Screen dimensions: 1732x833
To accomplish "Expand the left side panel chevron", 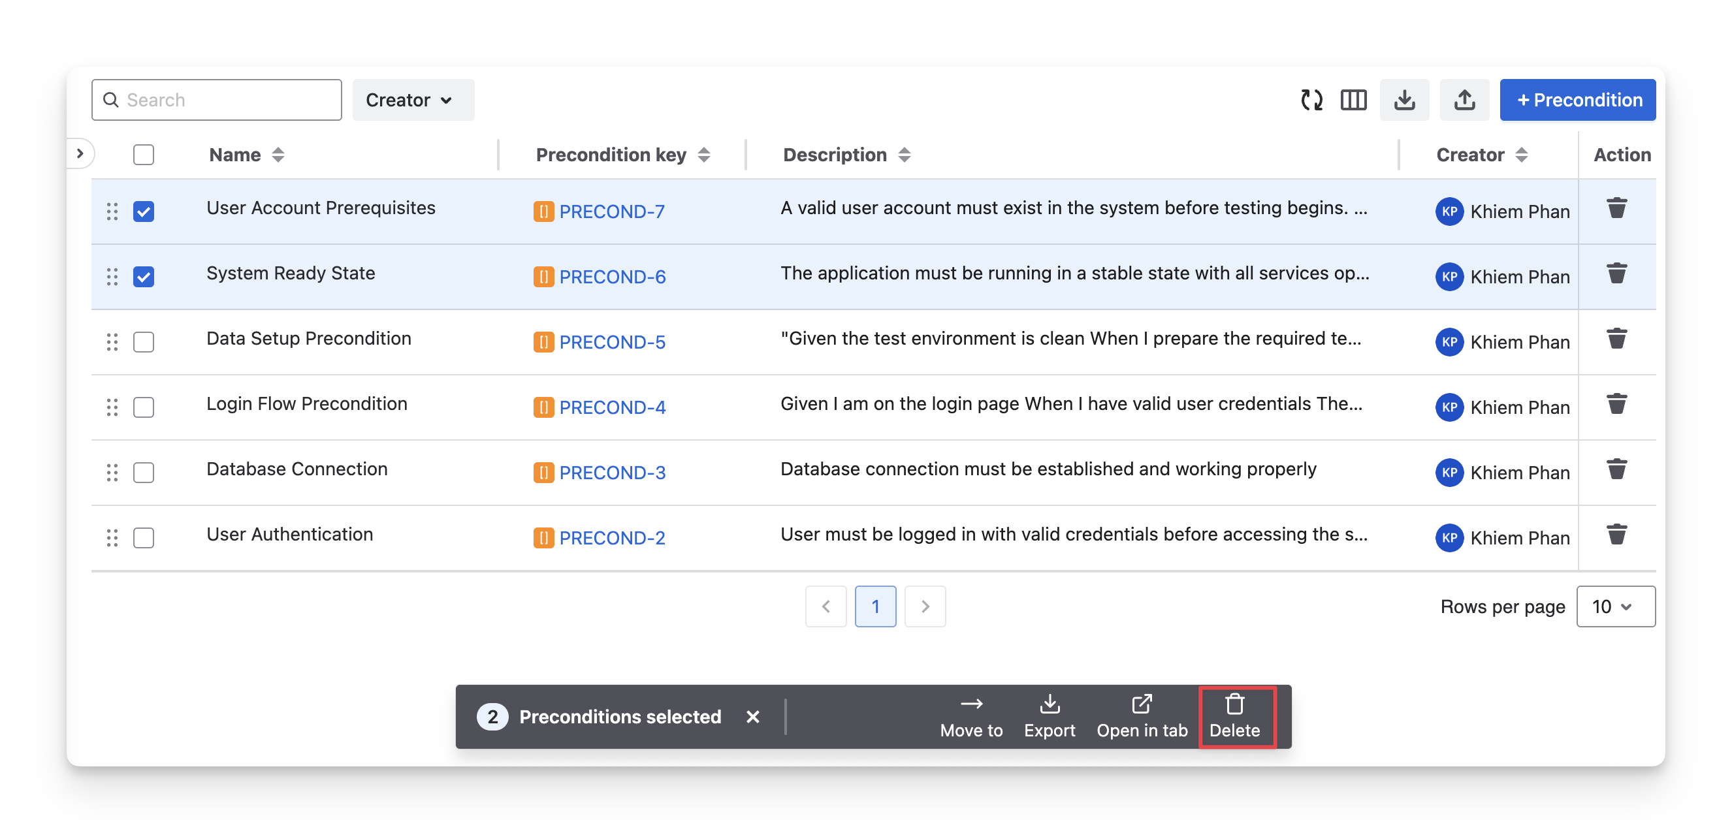I will [x=80, y=154].
